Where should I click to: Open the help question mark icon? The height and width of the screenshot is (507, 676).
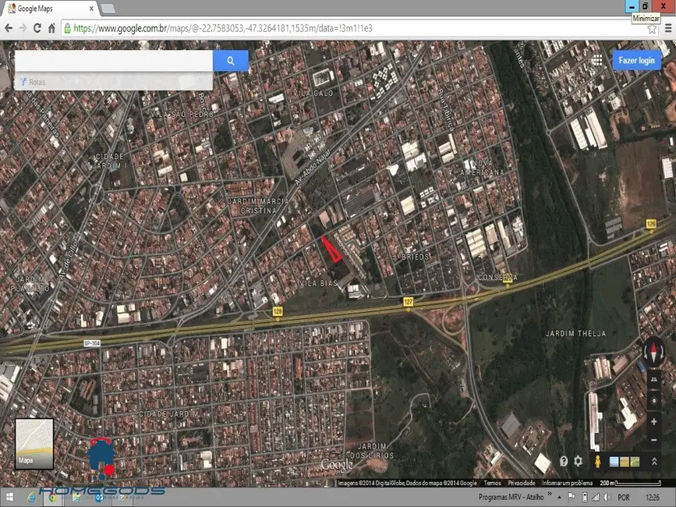point(564,461)
